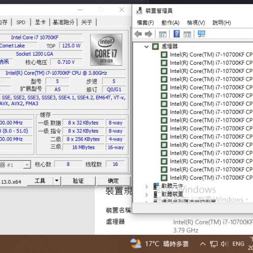Screen dimensions: 253x253
Task: Open the 檔案(F) menu
Action: click(x=145, y=23)
